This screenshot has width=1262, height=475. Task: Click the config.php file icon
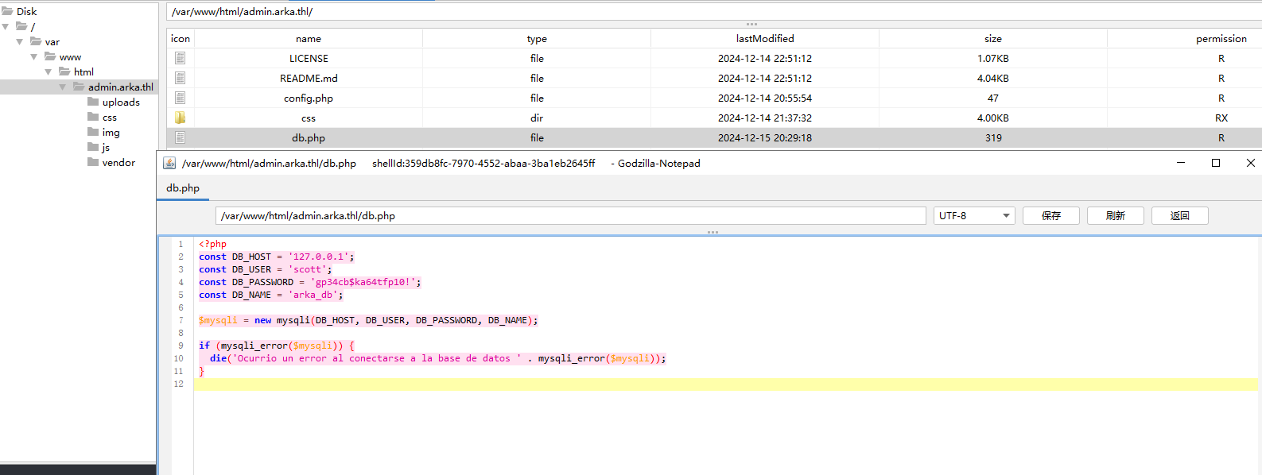tap(181, 98)
